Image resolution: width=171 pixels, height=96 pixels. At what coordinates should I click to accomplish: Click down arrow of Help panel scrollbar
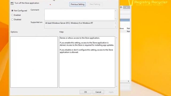[116, 86]
